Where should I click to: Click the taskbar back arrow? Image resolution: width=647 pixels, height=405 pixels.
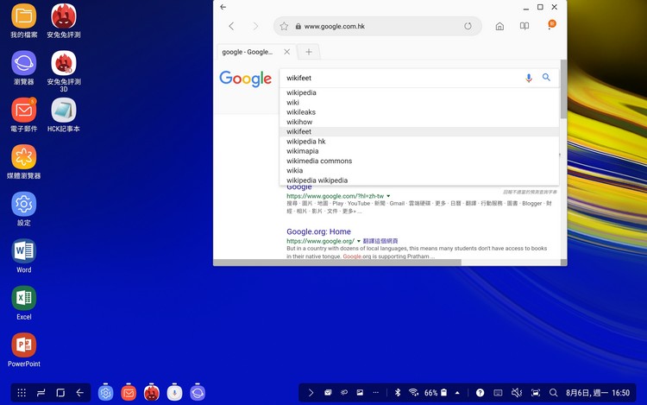coord(80,393)
